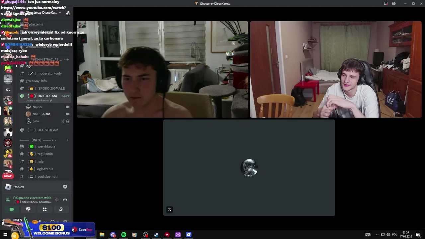Screen dimensions: 425x239
Task: Open the 'dt' server icon
Action: point(8,89)
